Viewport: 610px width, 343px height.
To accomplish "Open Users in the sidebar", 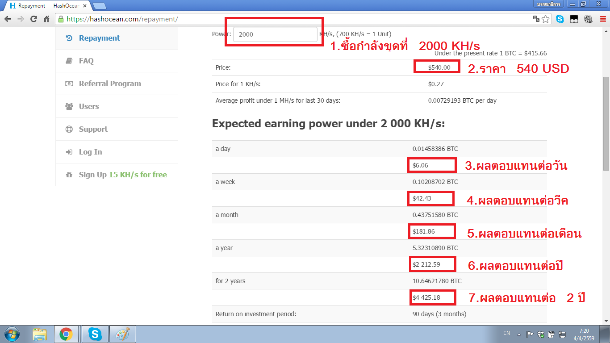I will click(x=117, y=106).
